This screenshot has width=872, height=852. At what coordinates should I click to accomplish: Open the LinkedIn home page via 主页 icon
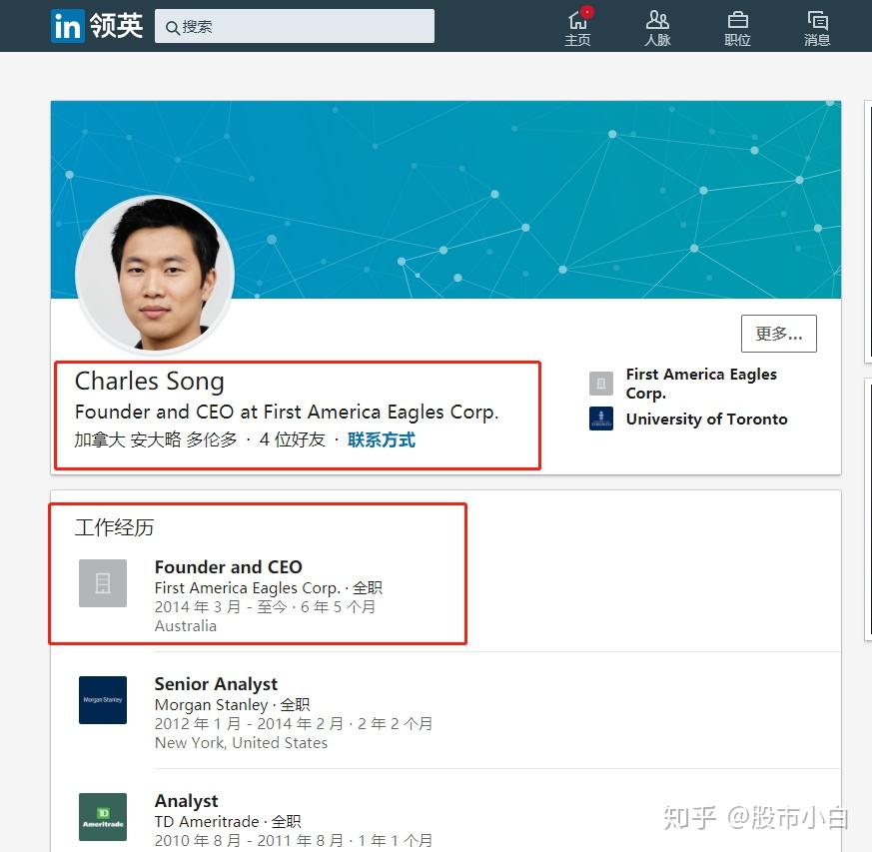click(x=577, y=27)
